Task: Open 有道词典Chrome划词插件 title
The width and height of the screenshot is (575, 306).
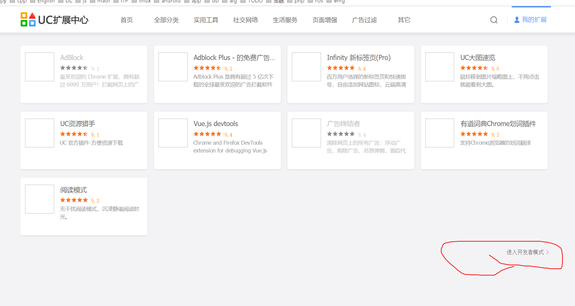Action: (x=498, y=124)
